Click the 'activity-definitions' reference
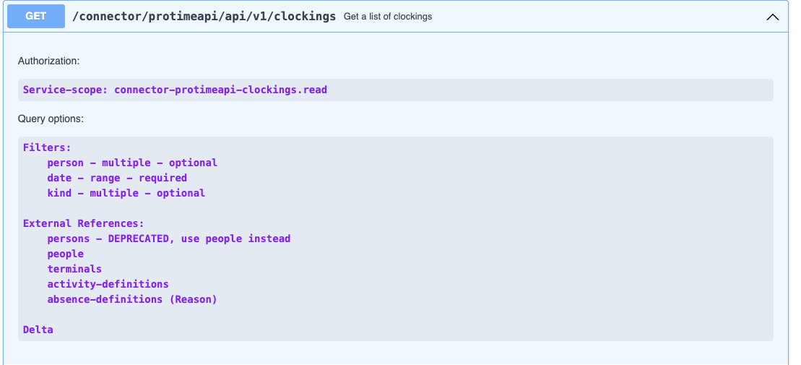 (108, 284)
